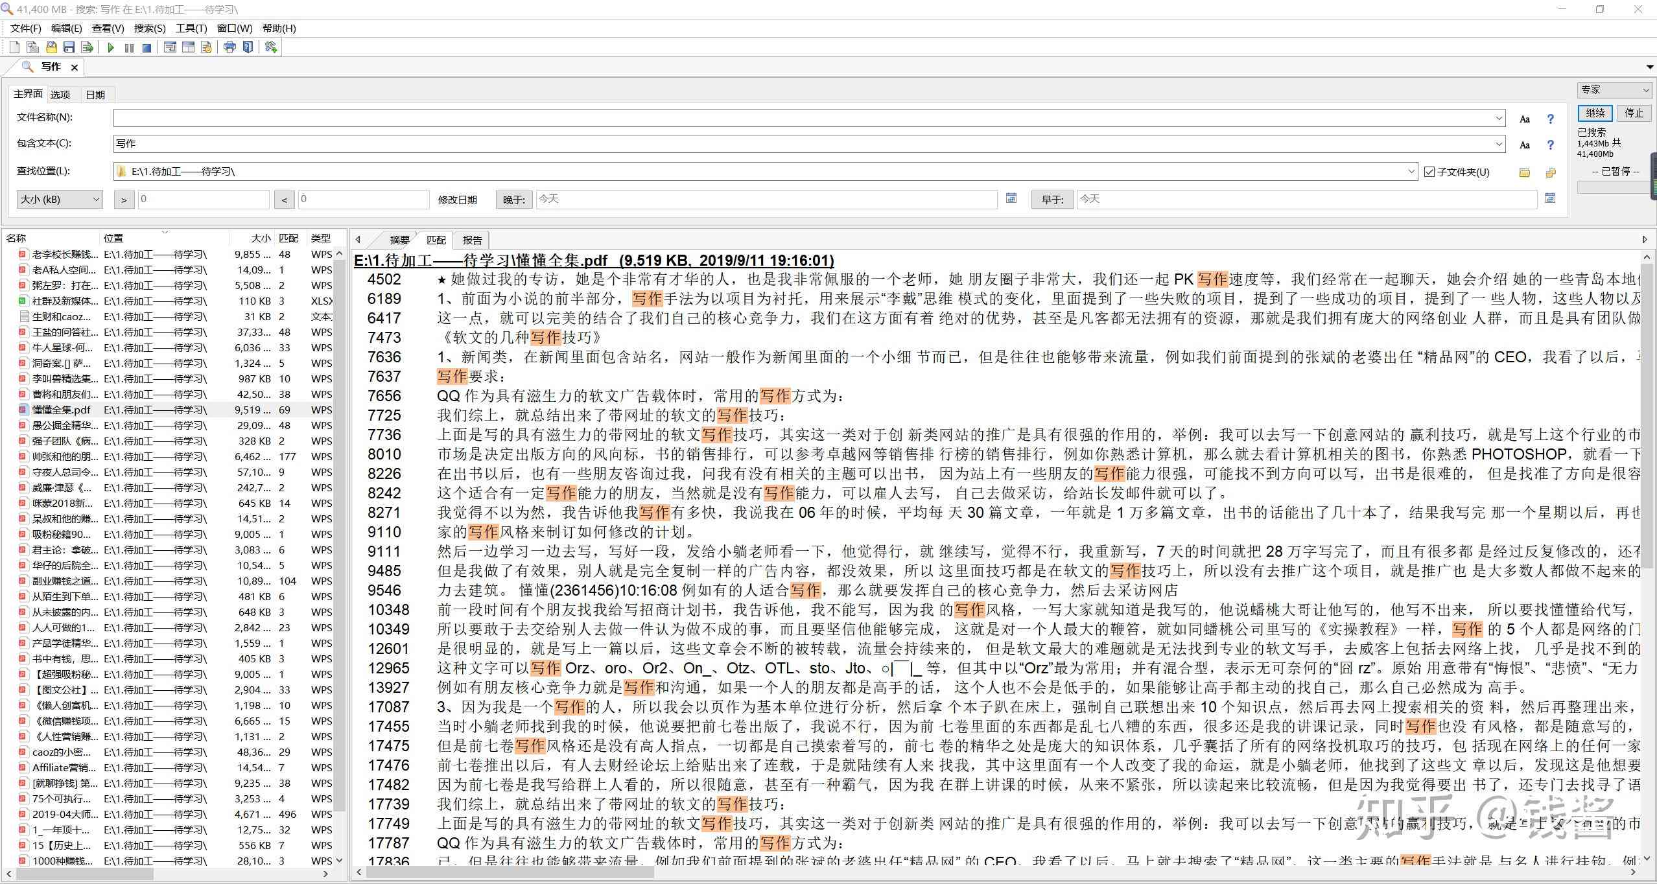This screenshot has width=1657, height=884.
Task: Open the 工具(T) menu
Action: (191, 29)
